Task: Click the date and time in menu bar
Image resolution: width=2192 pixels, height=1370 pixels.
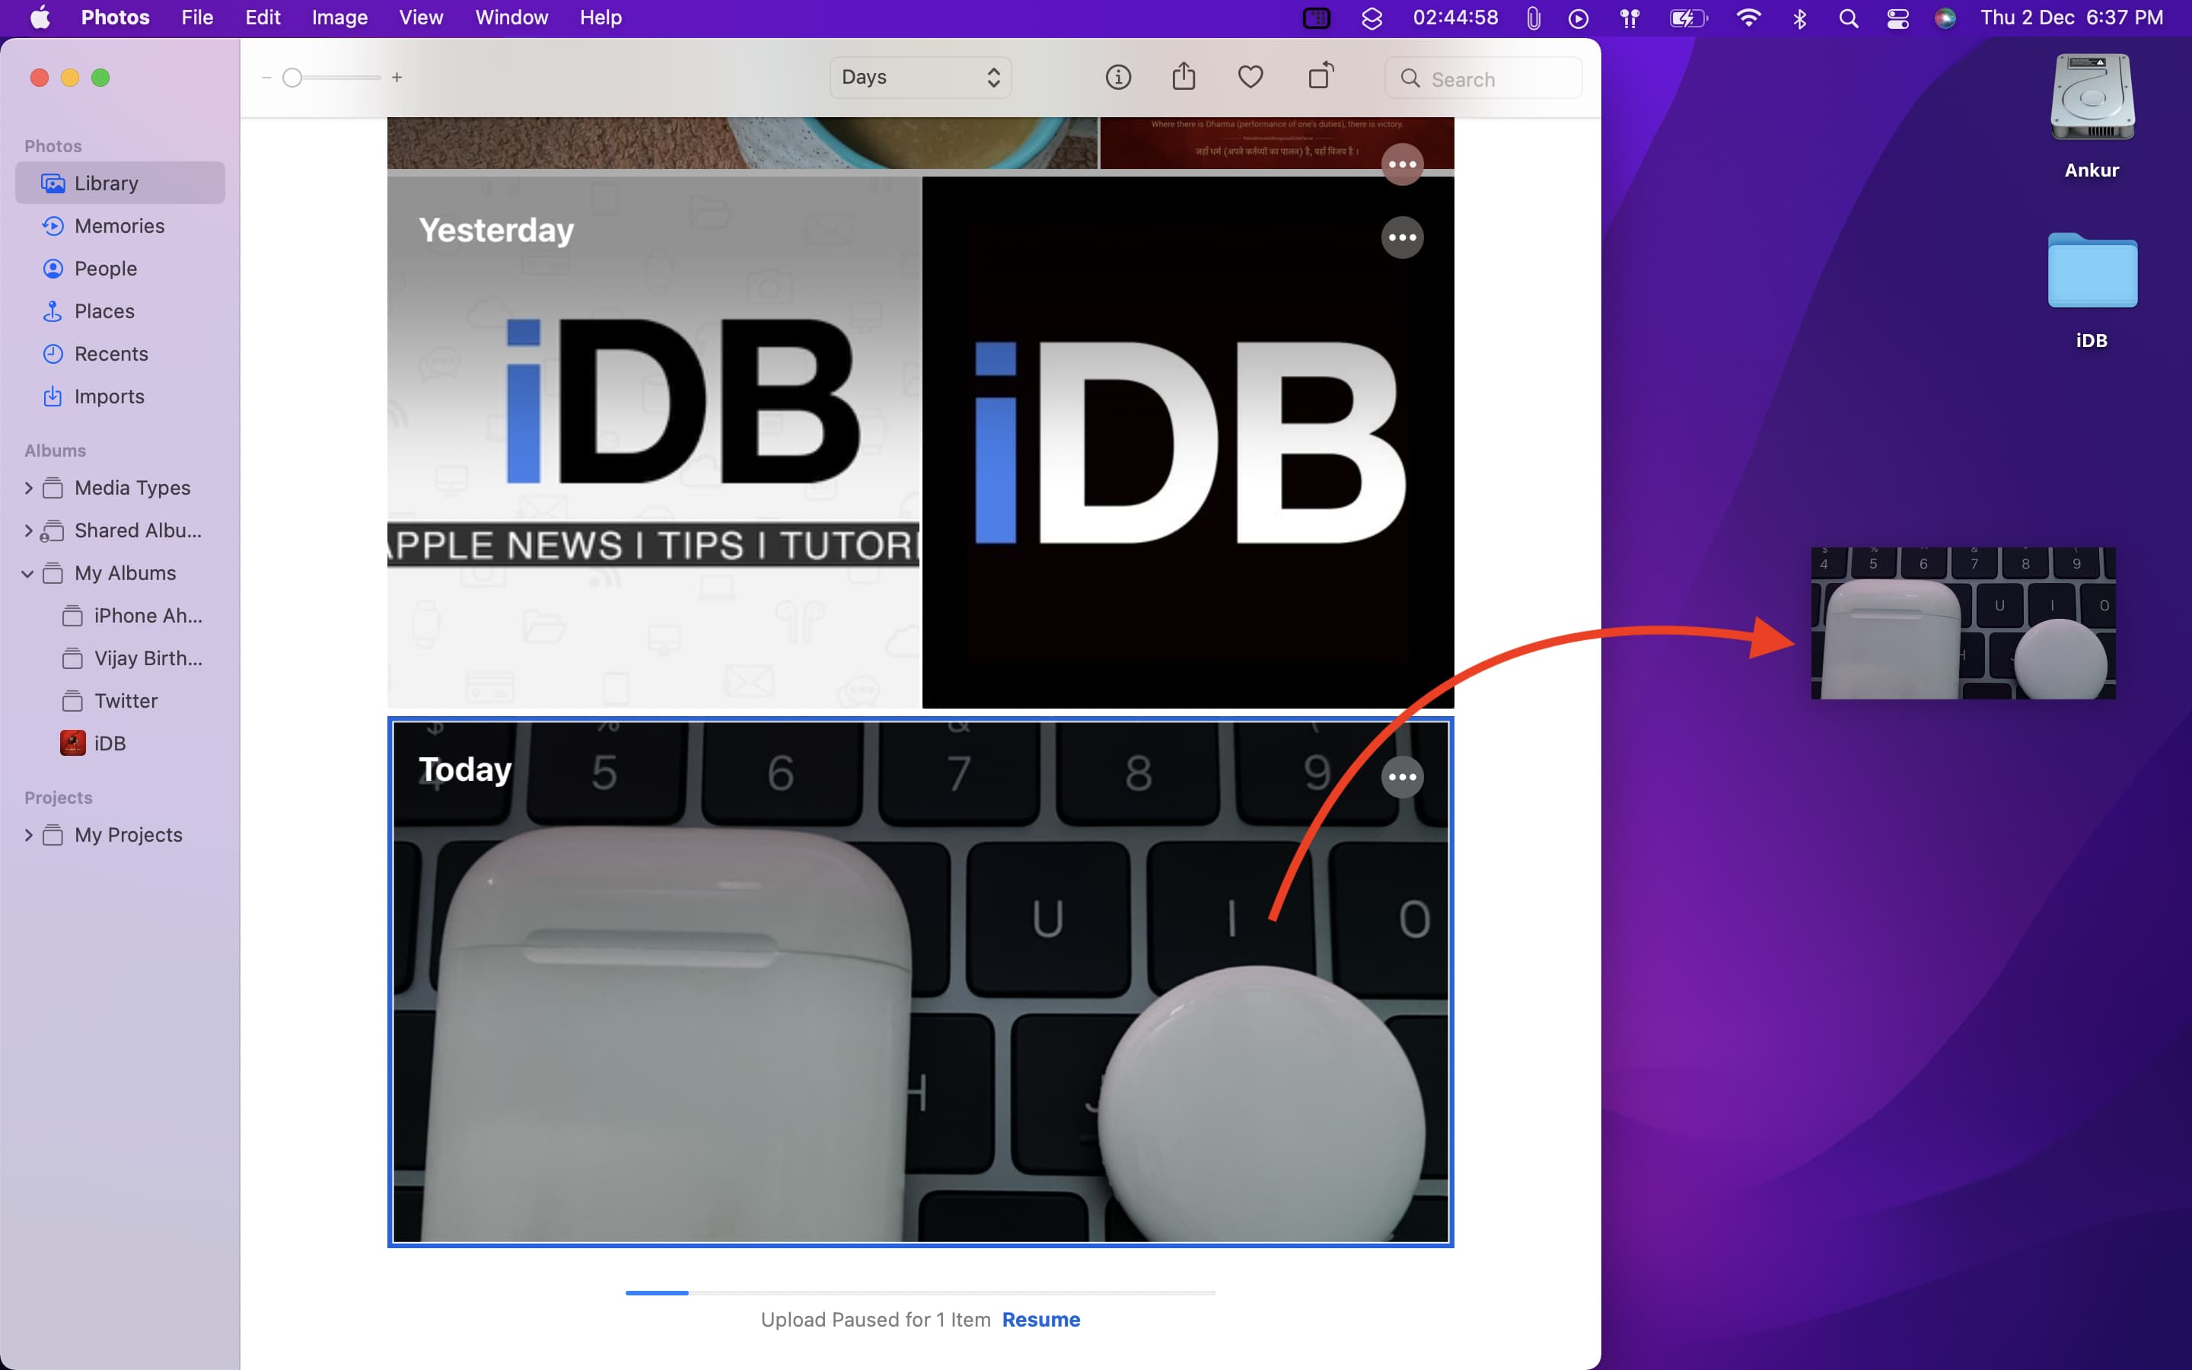Action: pyautogui.click(x=2072, y=18)
